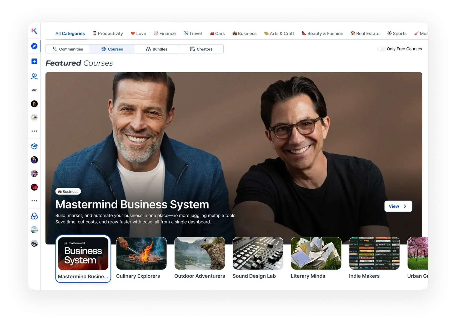Viewport: 456px width, 323px height.
Task: Select the 'Pro' avatar in the sidebar
Action: click(34, 104)
